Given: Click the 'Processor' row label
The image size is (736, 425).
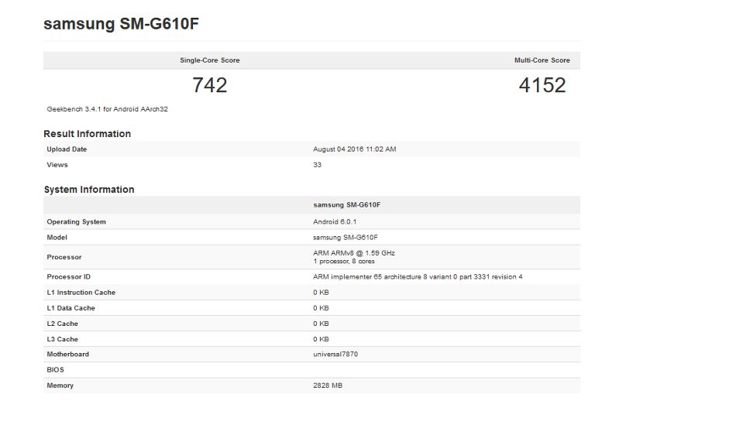Looking at the screenshot, I should pyautogui.click(x=64, y=257).
